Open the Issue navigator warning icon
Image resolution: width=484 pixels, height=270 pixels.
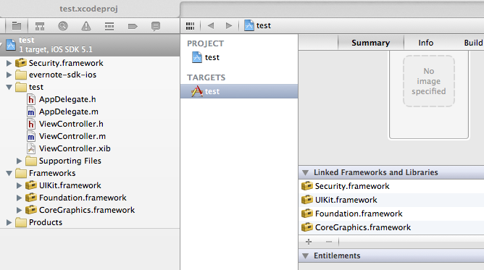click(85, 26)
